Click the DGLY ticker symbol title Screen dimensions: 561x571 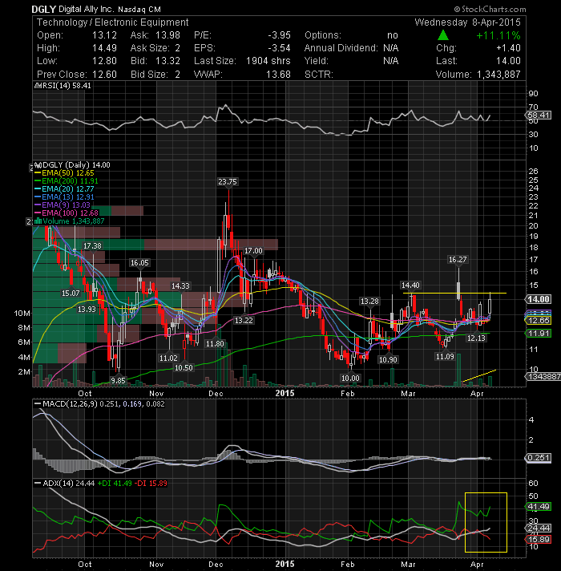(x=43, y=9)
